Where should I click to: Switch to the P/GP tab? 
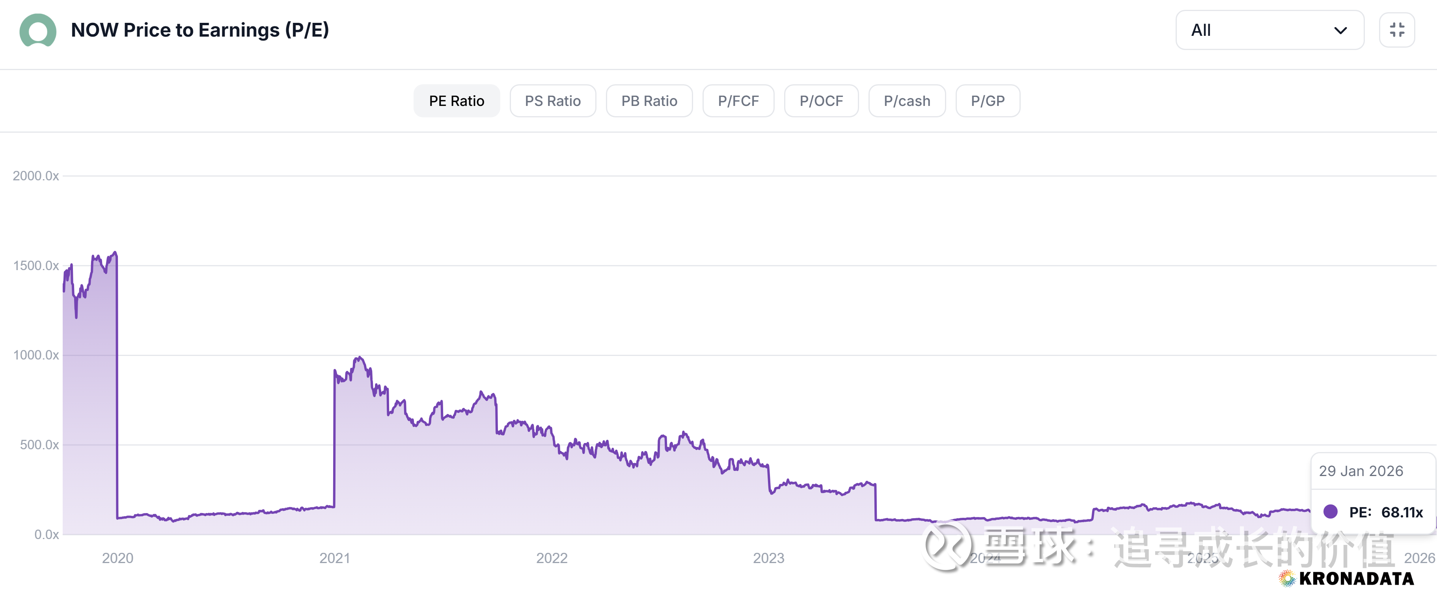pyautogui.click(x=988, y=101)
